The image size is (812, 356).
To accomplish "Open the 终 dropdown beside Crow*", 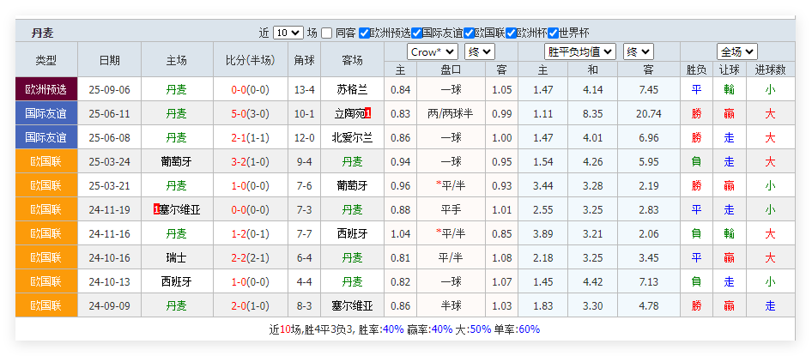I will [x=478, y=51].
